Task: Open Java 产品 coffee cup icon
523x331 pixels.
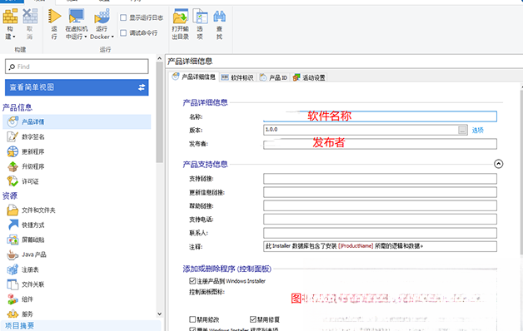Action: click(12, 254)
